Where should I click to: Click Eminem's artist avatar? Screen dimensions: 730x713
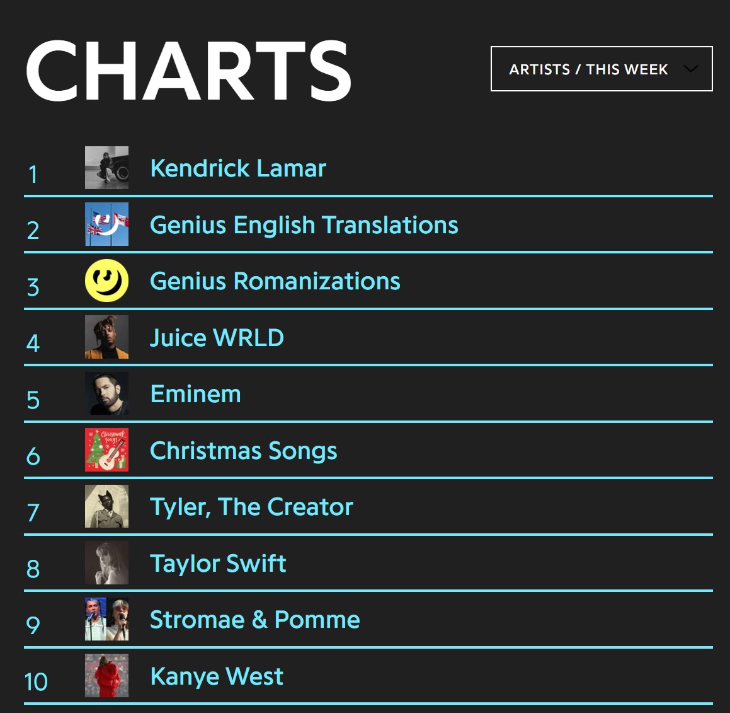[106, 394]
